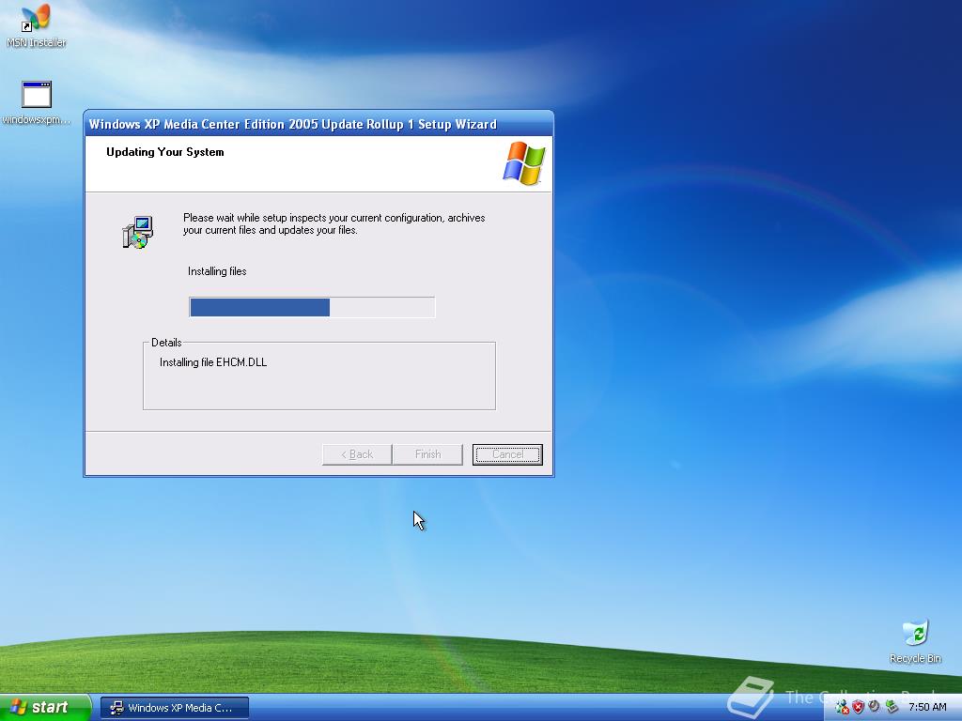Image resolution: width=962 pixels, height=721 pixels.
Task: Click the Installing files progress bar
Action: (x=312, y=307)
